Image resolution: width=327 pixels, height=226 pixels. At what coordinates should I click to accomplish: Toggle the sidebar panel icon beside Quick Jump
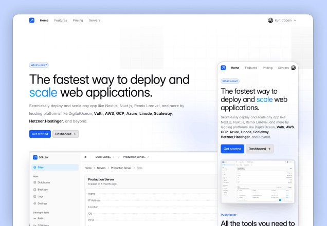85,157
